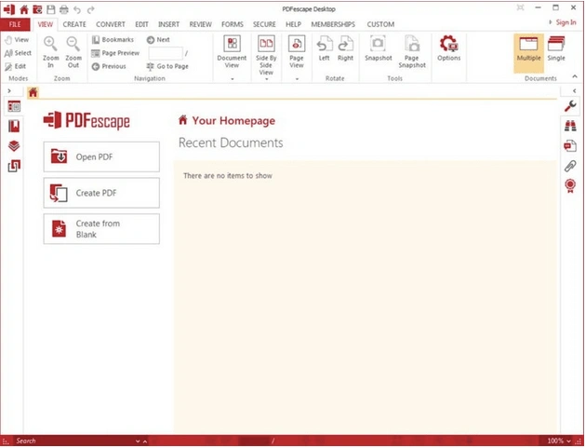
Task: Open the layers panel in left sidebar
Action: point(14,146)
